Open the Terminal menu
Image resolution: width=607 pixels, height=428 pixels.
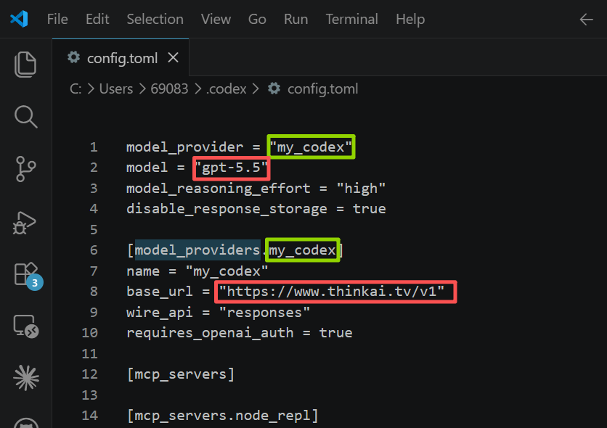(351, 19)
